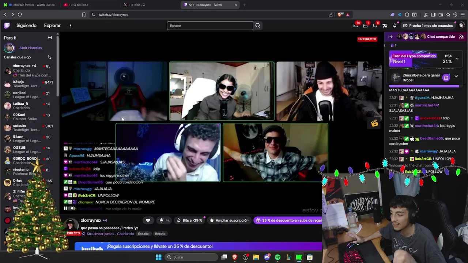Open a new browser tab
This screenshot has width=468, height=263.
click(245, 5)
